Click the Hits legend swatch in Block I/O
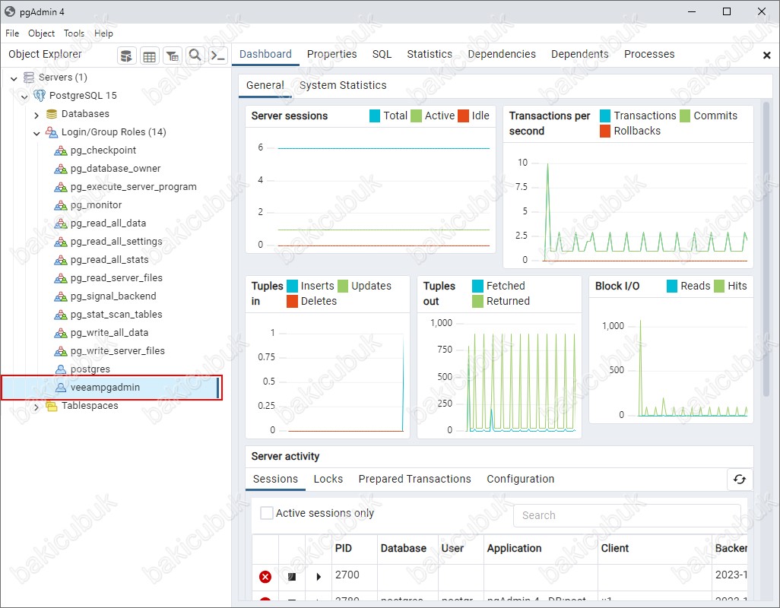Screen dimensions: 780x608 point(719,287)
